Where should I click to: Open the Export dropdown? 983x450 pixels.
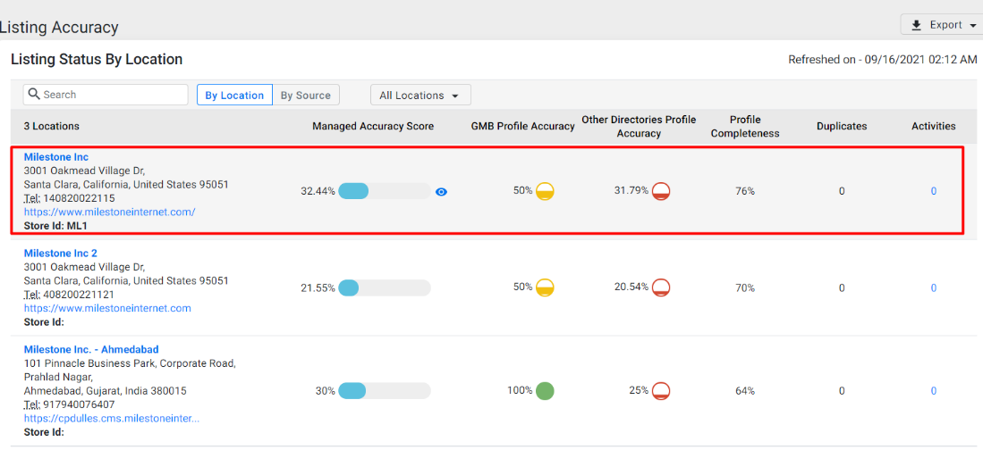pyautogui.click(x=942, y=25)
